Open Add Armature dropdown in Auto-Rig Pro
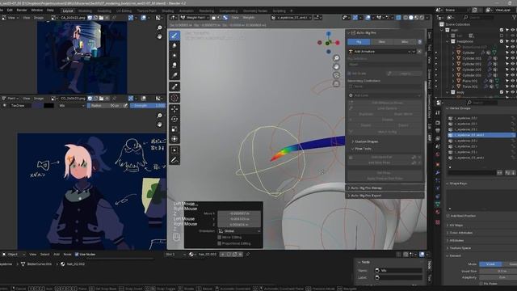The height and width of the screenshot is (291, 517). (382, 52)
